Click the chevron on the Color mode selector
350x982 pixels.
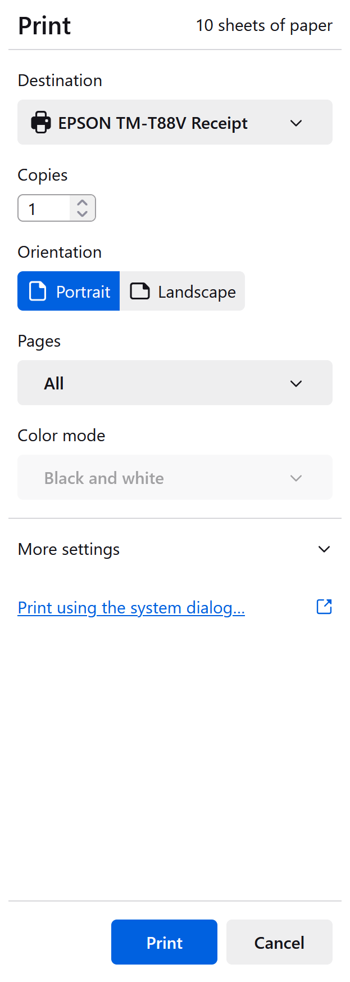coord(296,478)
